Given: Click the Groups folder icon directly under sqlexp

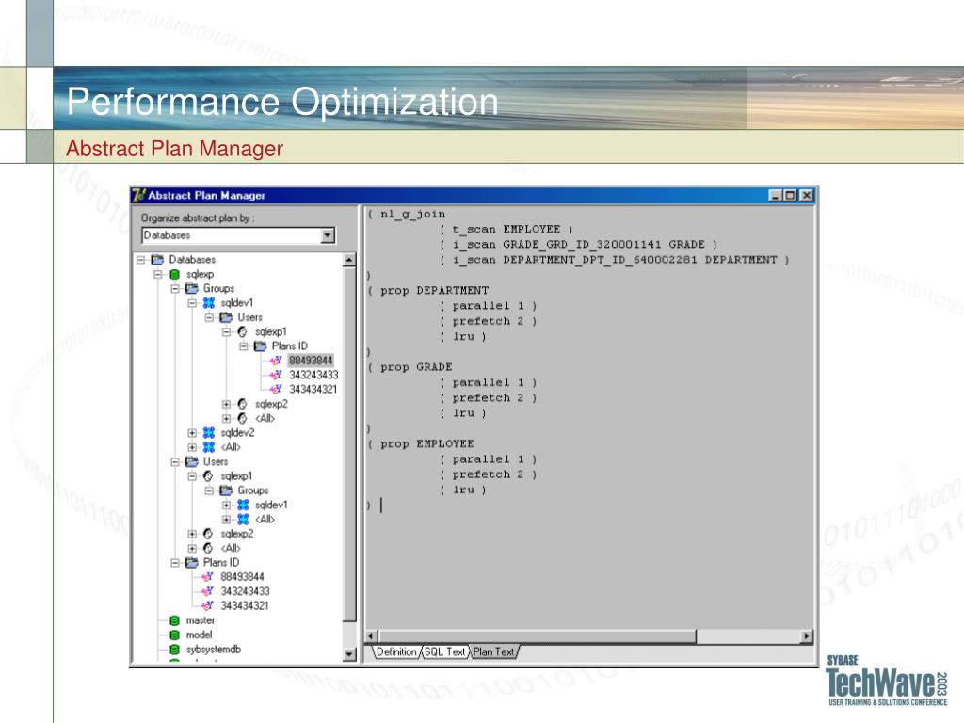Looking at the screenshot, I should coord(192,288).
